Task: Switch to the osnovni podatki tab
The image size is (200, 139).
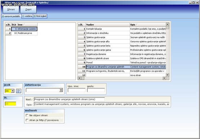Action: pos(11,16)
